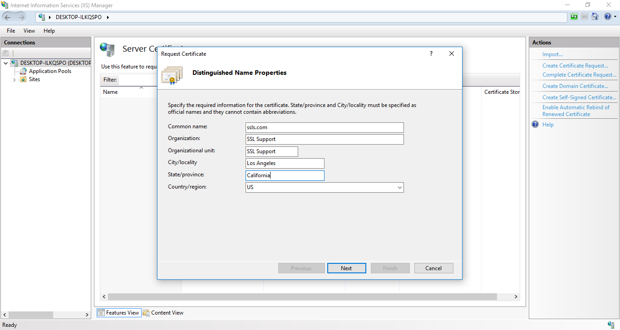Click Create Domain Certificate... link
The height and width of the screenshot is (330, 620).
575,86
